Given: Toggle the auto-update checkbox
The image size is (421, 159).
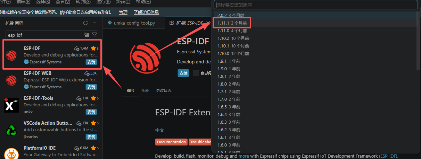Looking at the screenshot, I should (x=196, y=73).
